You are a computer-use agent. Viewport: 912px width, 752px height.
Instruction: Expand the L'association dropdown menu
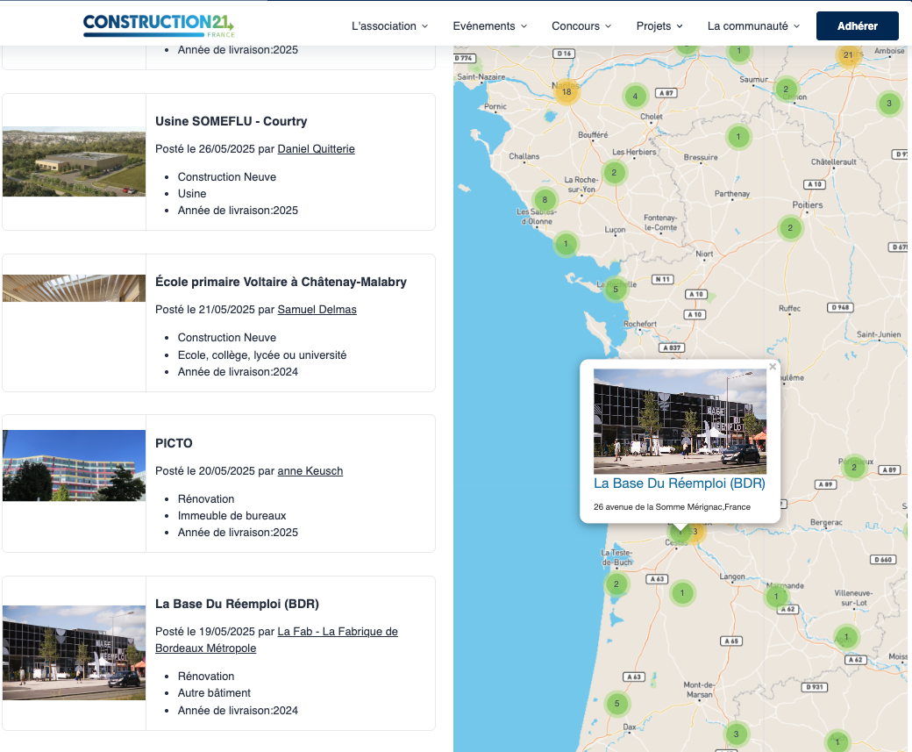coord(389,26)
